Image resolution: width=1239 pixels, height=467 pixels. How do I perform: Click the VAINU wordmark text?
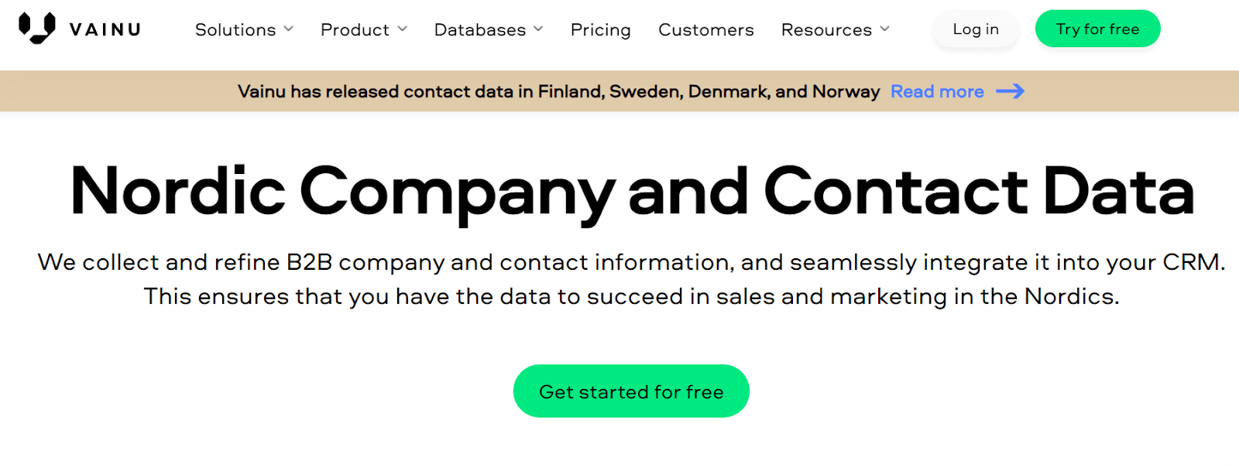tap(105, 29)
